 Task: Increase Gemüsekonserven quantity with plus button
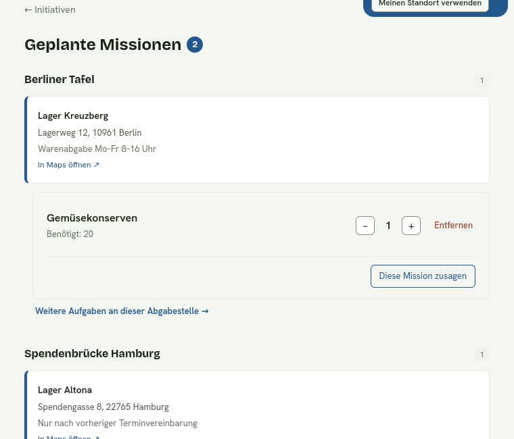pos(411,226)
